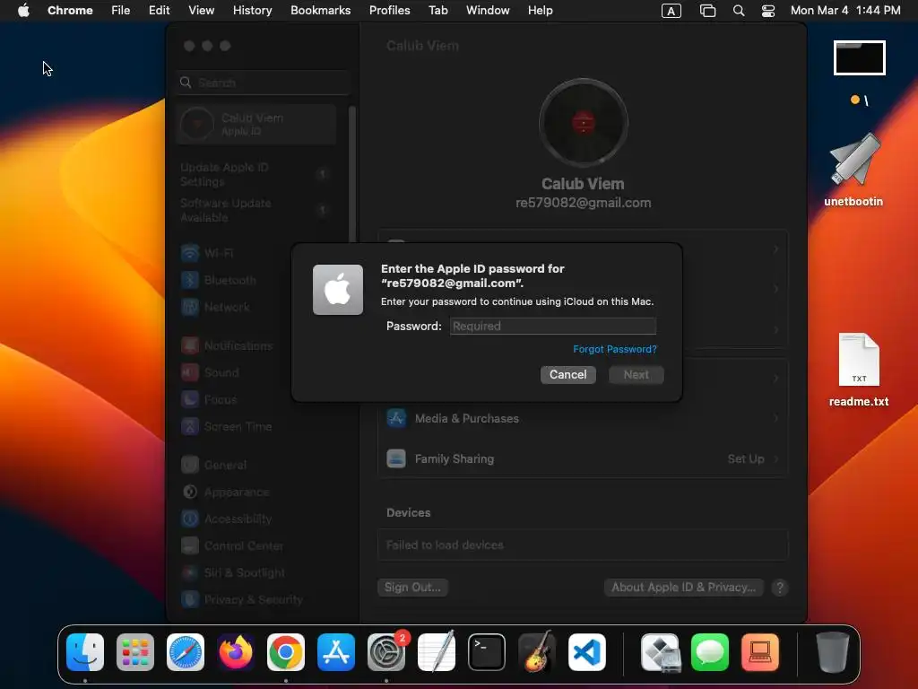Click the Stage Manager windows icon
The width and height of the screenshot is (918, 689).
[x=708, y=11]
